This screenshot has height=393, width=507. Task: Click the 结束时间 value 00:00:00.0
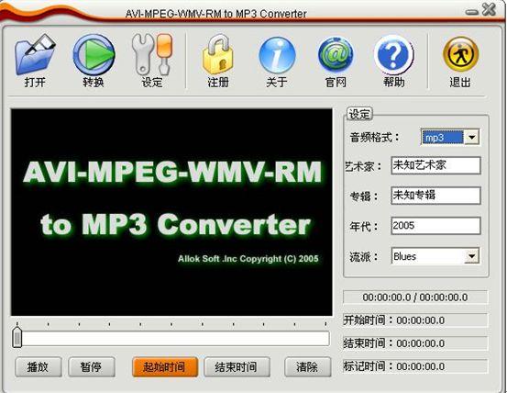tap(420, 343)
